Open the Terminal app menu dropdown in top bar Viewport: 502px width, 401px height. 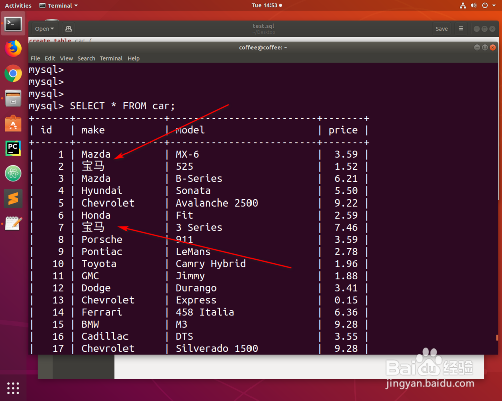59,5
